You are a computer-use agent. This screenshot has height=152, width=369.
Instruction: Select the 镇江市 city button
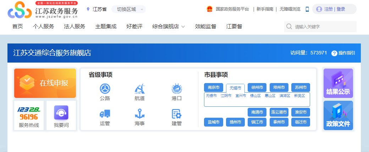(257, 122)
